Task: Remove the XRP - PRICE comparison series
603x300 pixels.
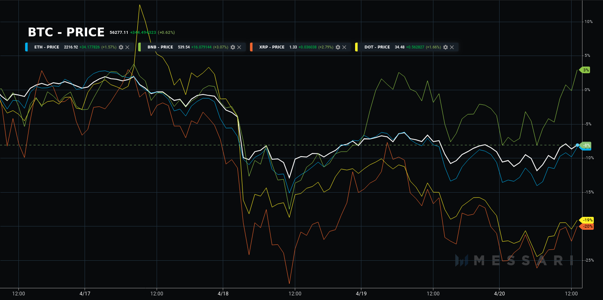Action: click(x=344, y=47)
